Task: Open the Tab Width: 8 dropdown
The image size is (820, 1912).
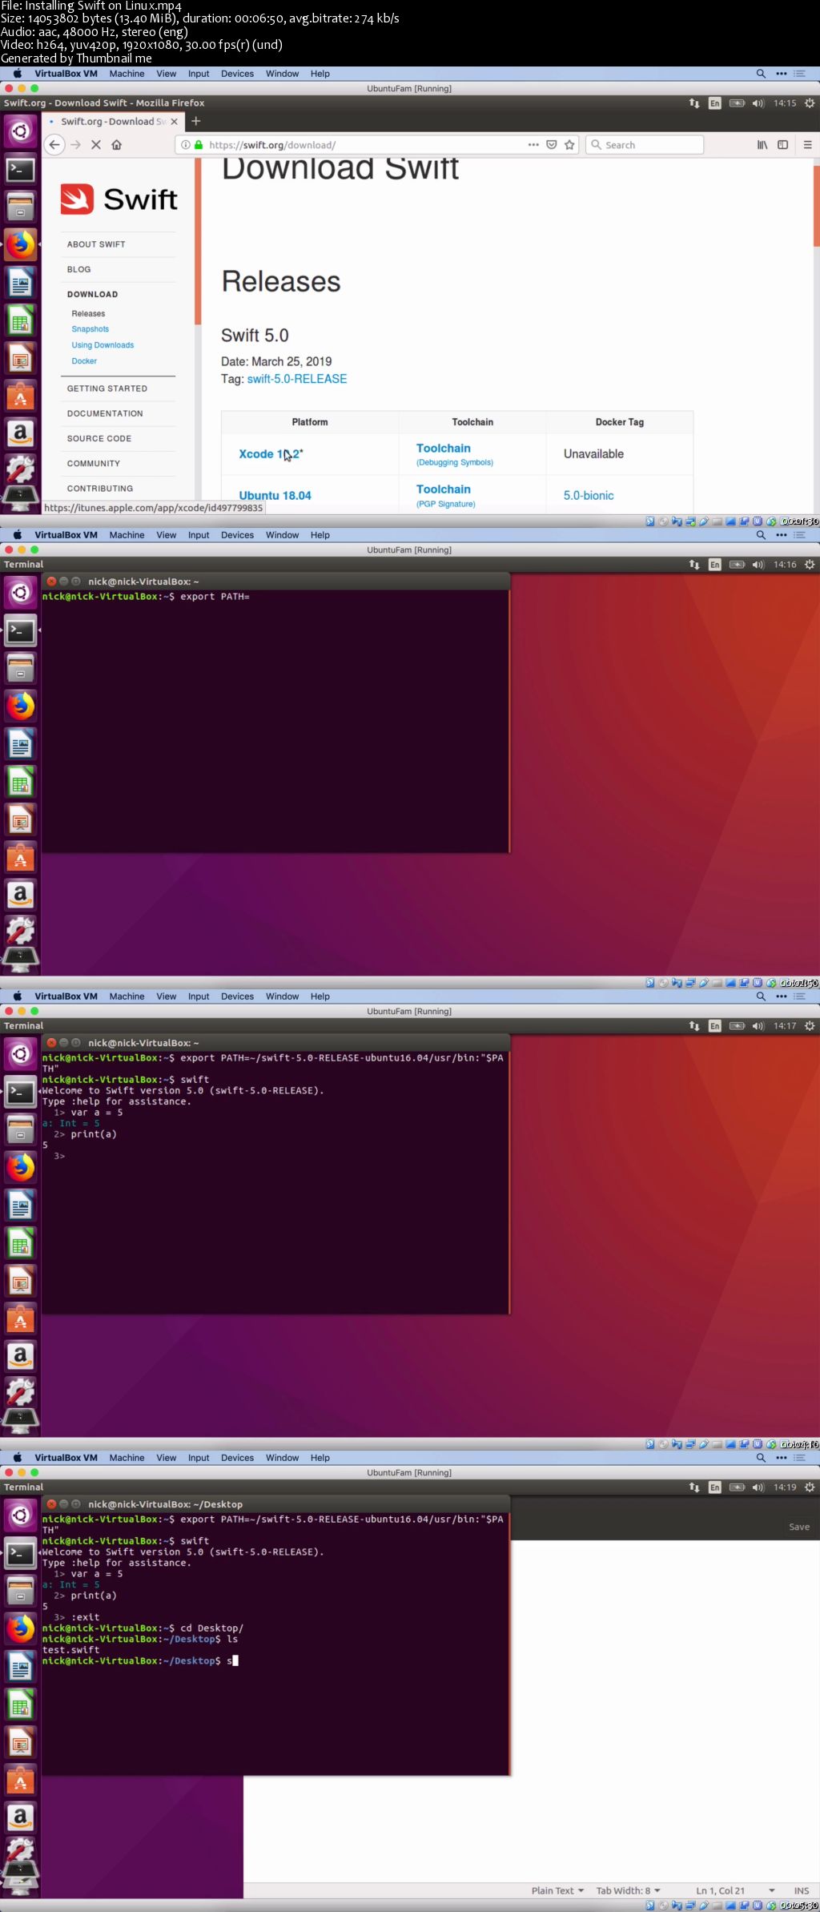Action: 628,1890
